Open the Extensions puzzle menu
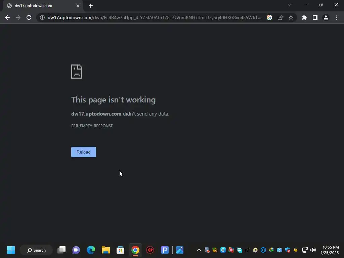This screenshot has height=258, width=344. [x=304, y=17]
